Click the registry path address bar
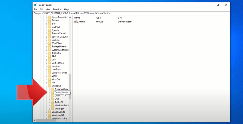The height and width of the screenshot is (124, 243). pos(131,13)
